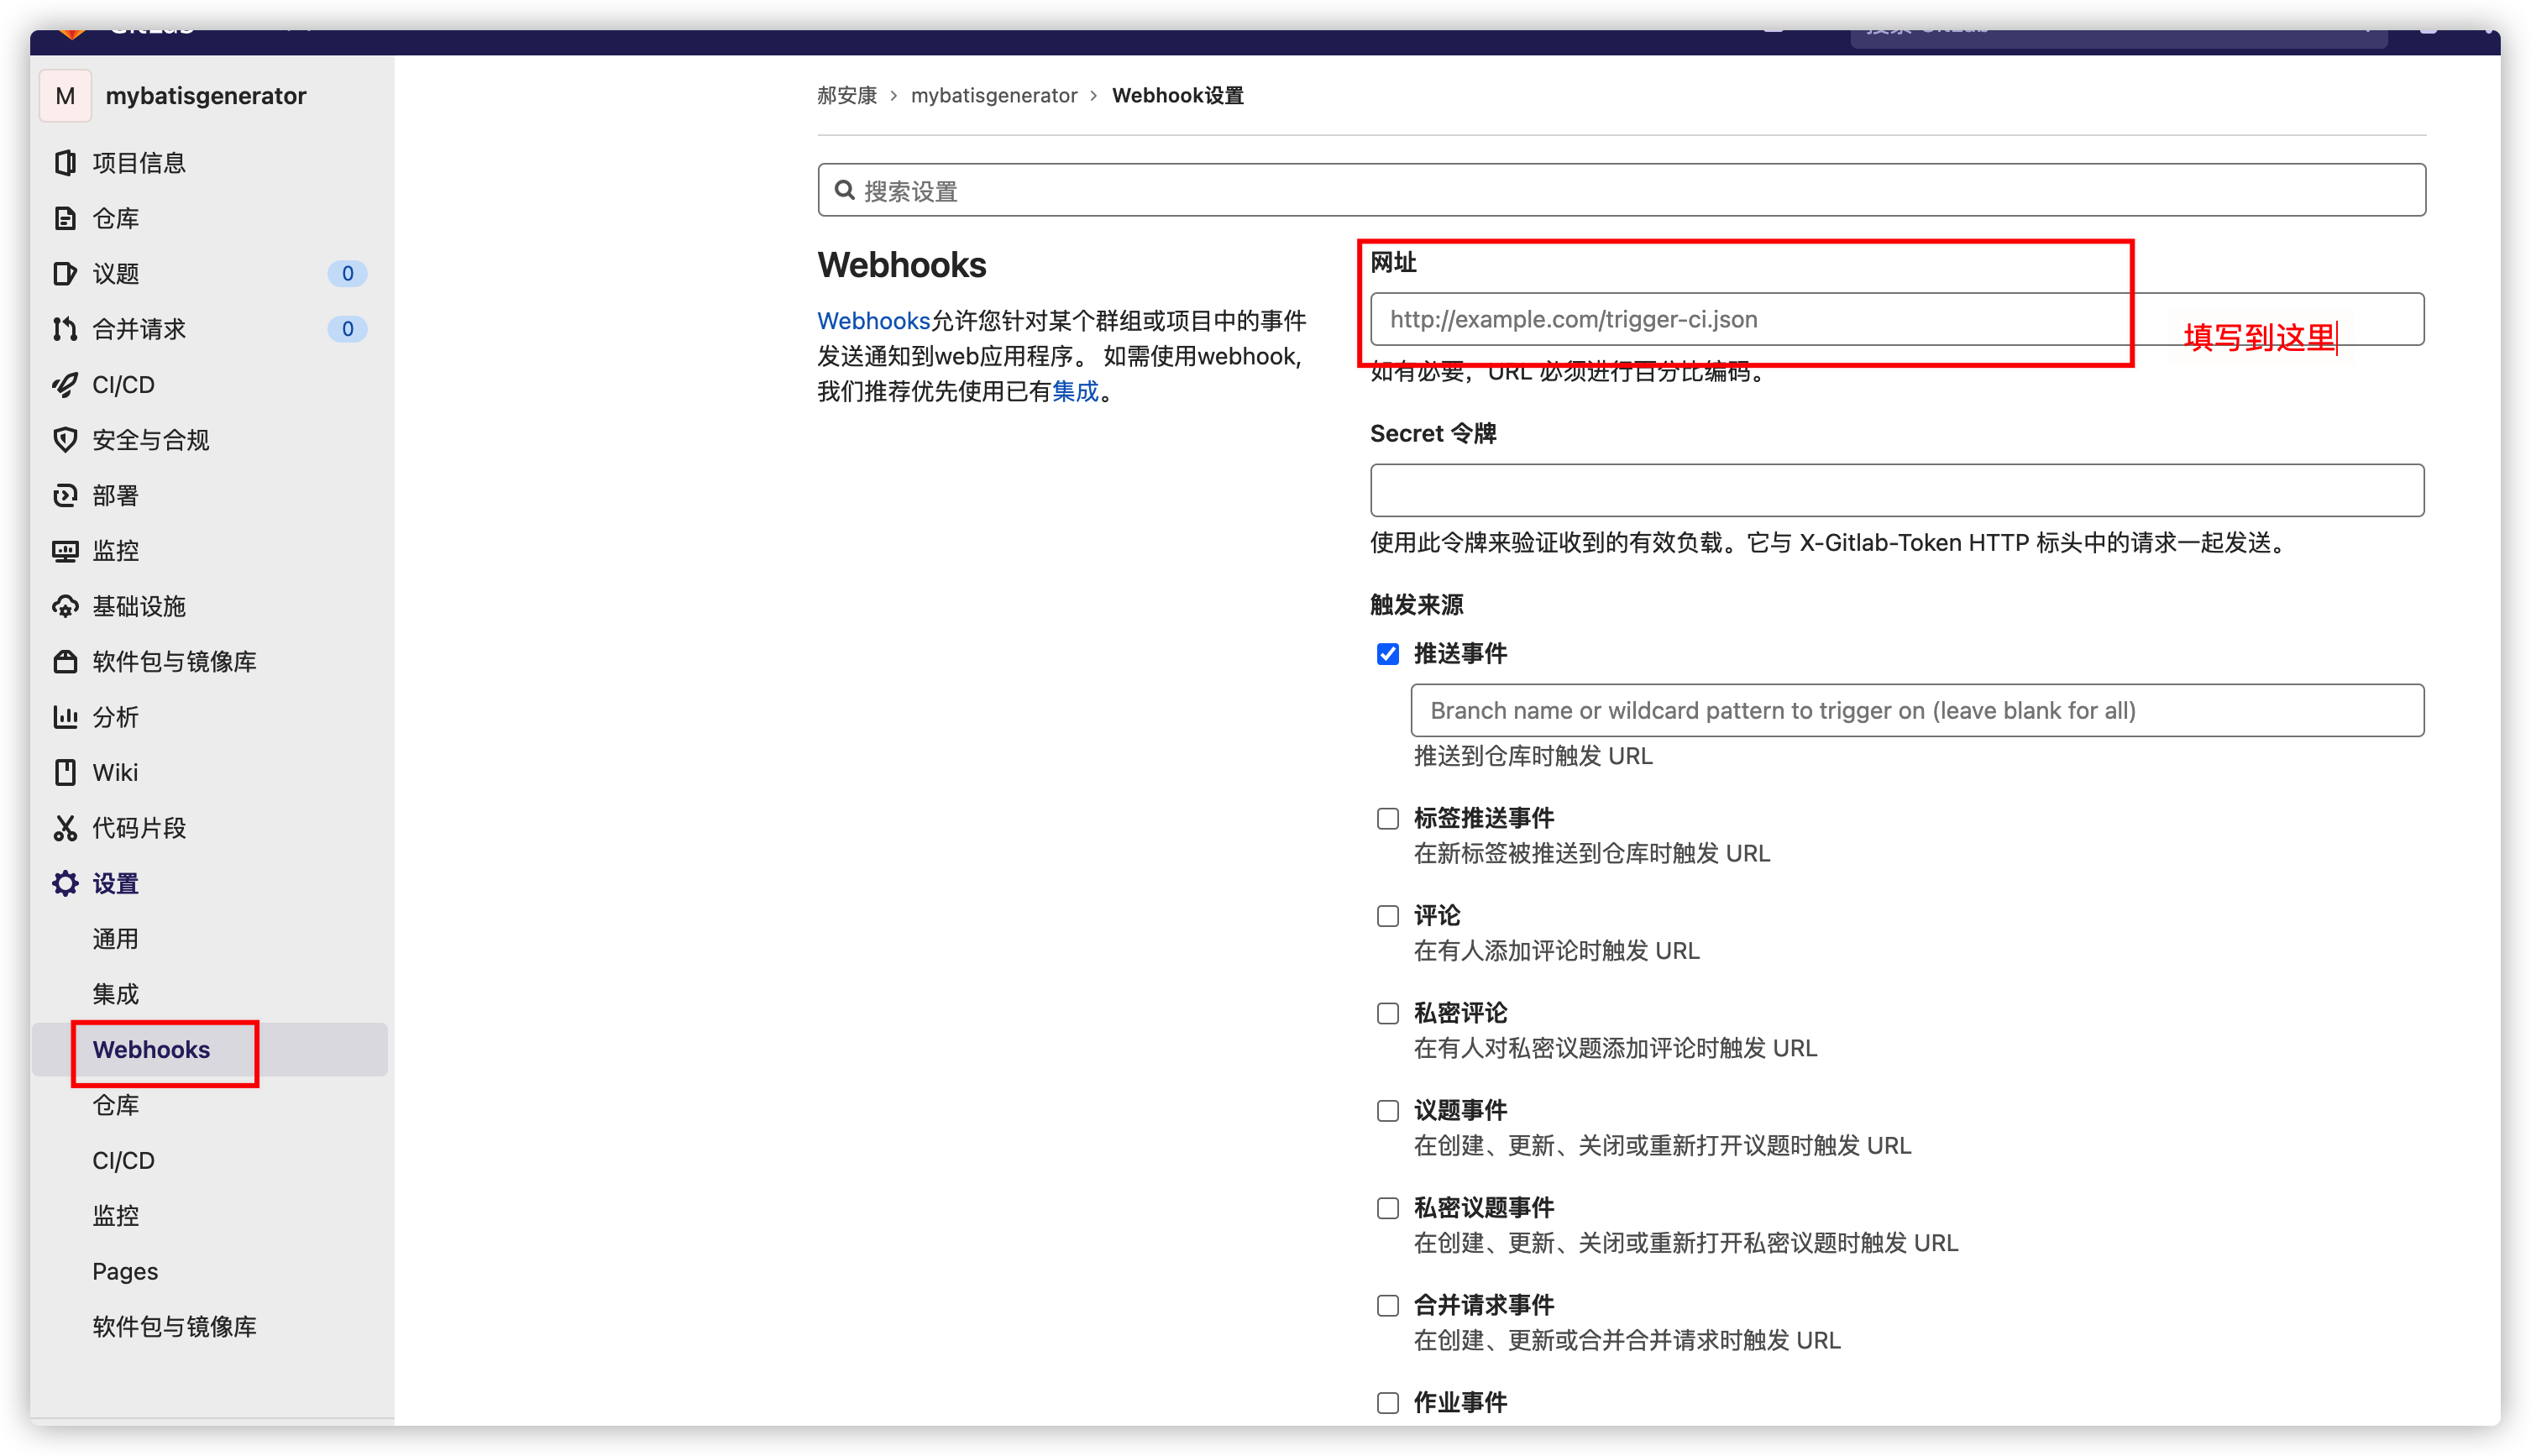Enable the 标签推送事件 checkbox
The width and height of the screenshot is (2531, 1456).
click(x=1387, y=819)
